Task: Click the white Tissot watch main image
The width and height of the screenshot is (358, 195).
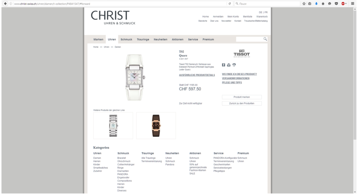Action: (x=134, y=77)
